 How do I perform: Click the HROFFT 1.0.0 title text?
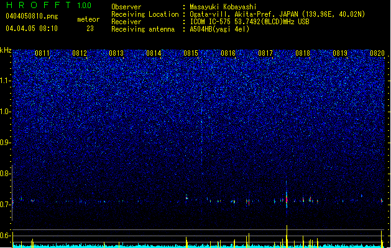pos(48,5)
